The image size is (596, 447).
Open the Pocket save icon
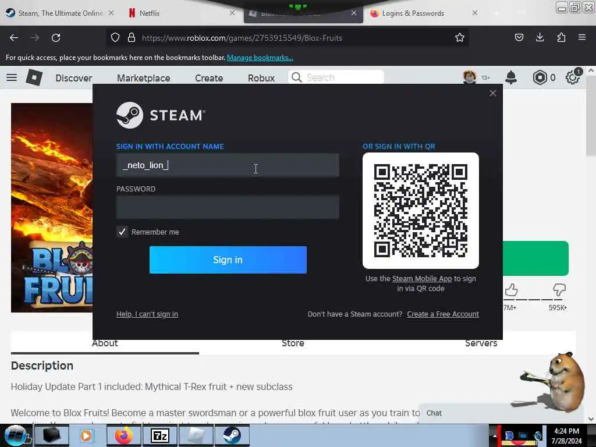coord(519,37)
